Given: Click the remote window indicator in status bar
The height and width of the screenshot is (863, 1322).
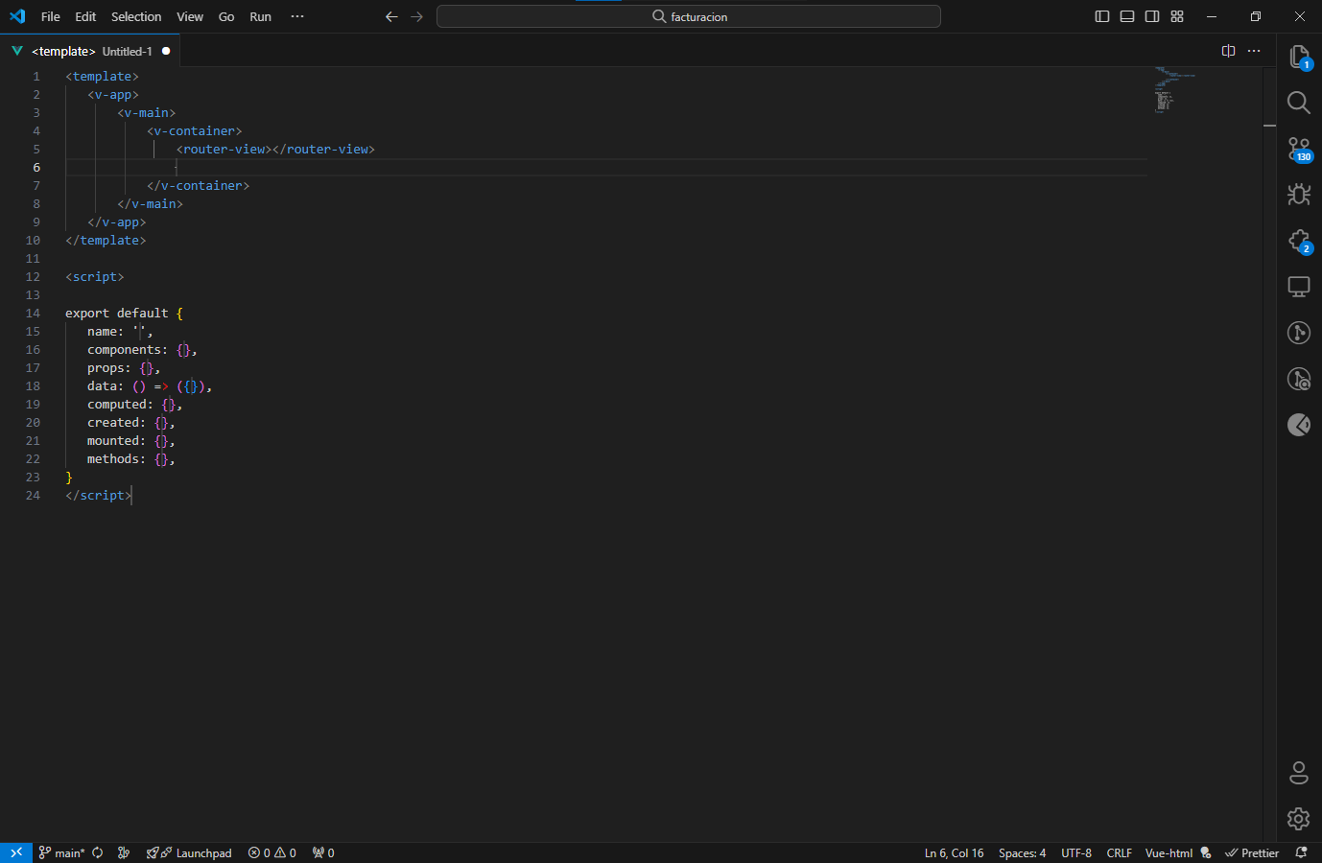Looking at the screenshot, I should click(16, 852).
